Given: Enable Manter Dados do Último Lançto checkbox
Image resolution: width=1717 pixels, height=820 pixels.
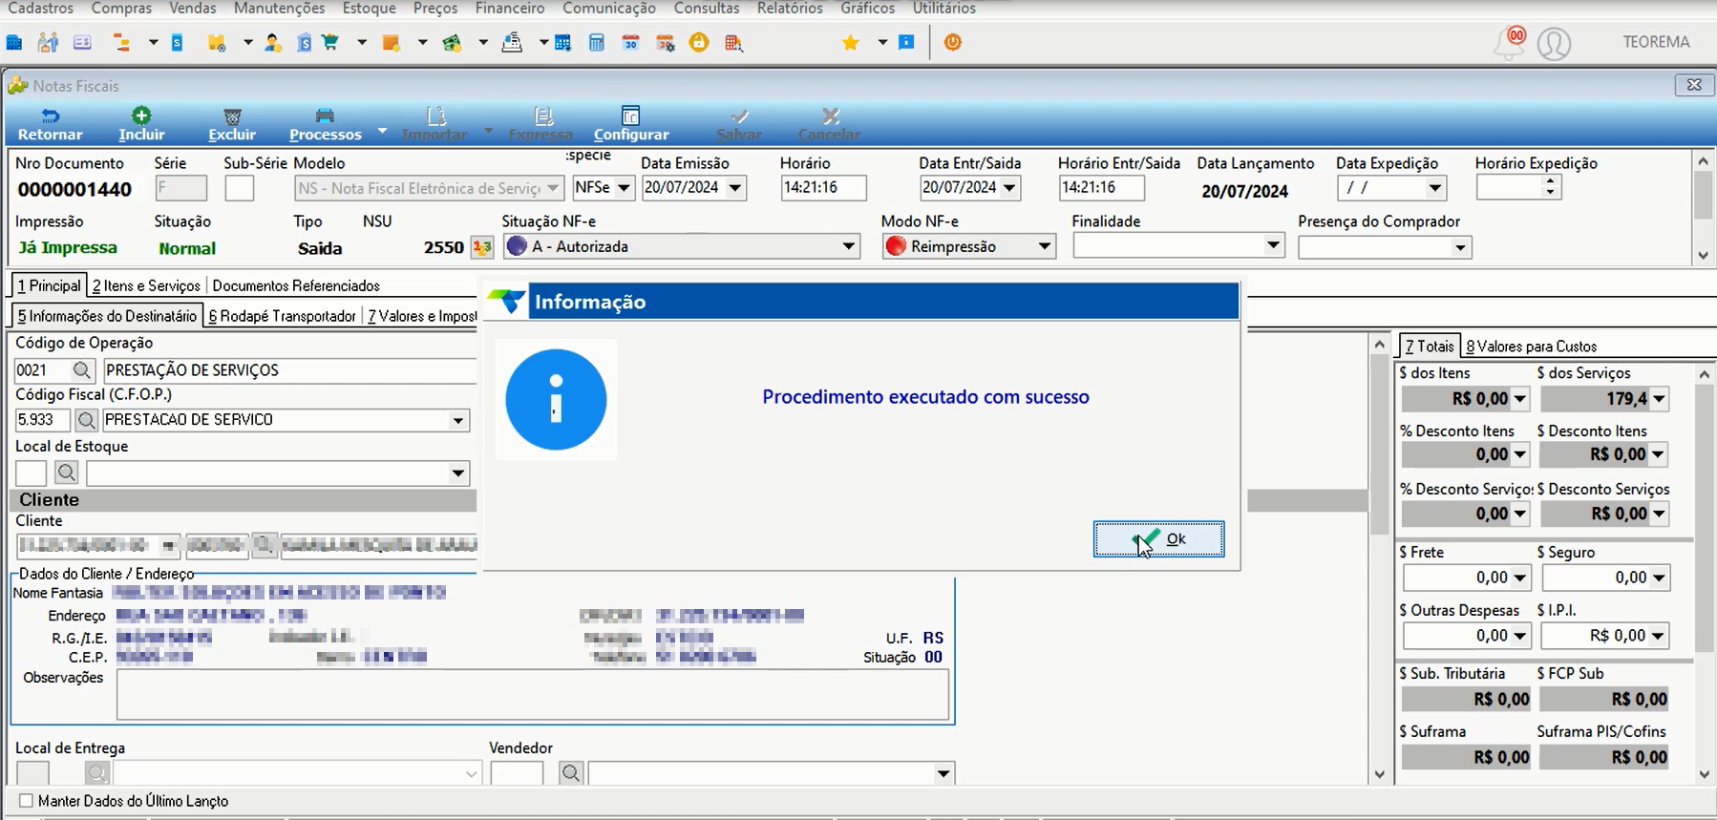Looking at the screenshot, I should coord(26,801).
